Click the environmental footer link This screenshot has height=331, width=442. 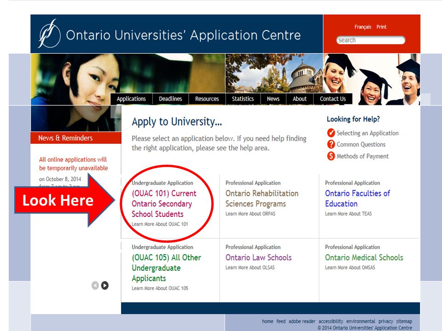coord(361,321)
